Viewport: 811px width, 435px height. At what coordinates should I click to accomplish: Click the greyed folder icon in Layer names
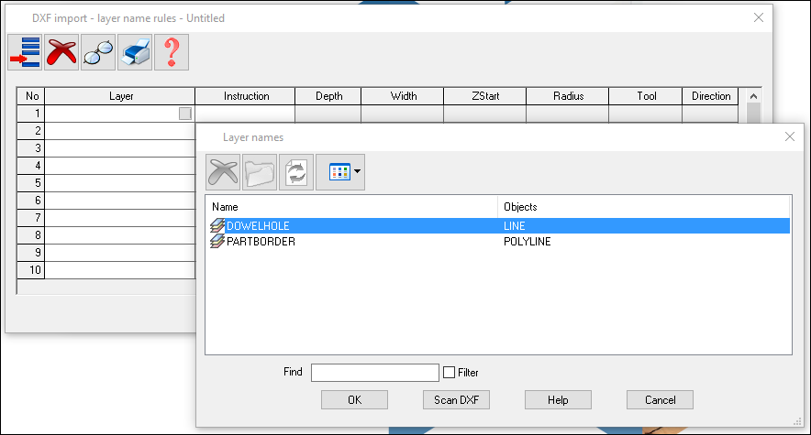(260, 172)
